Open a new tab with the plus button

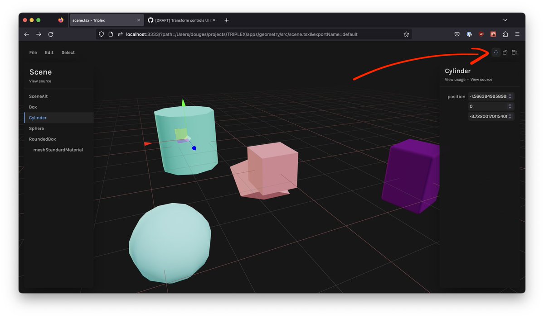tap(227, 20)
